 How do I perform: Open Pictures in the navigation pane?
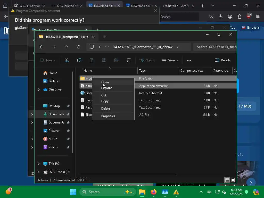coord(54,131)
